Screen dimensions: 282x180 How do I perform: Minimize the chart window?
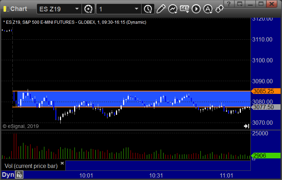pyautogui.click(x=250, y=4)
